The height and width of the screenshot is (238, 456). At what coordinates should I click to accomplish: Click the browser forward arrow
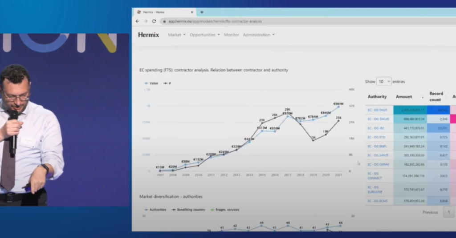coord(146,21)
